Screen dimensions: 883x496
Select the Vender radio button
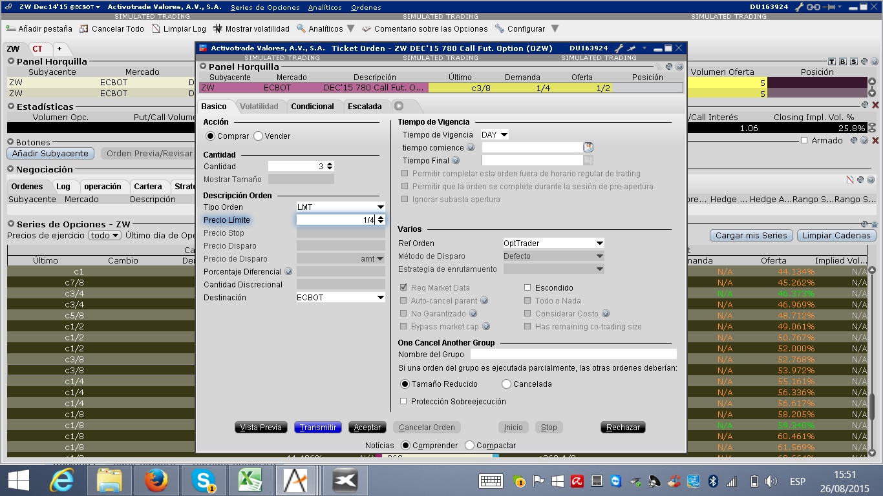(258, 136)
